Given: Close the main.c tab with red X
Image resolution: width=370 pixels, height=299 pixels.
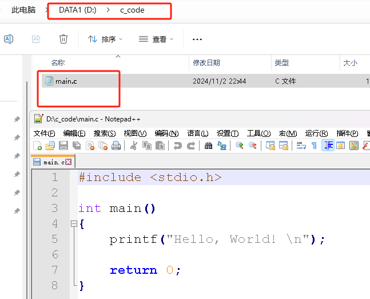Looking at the screenshot, I should [69, 162].
